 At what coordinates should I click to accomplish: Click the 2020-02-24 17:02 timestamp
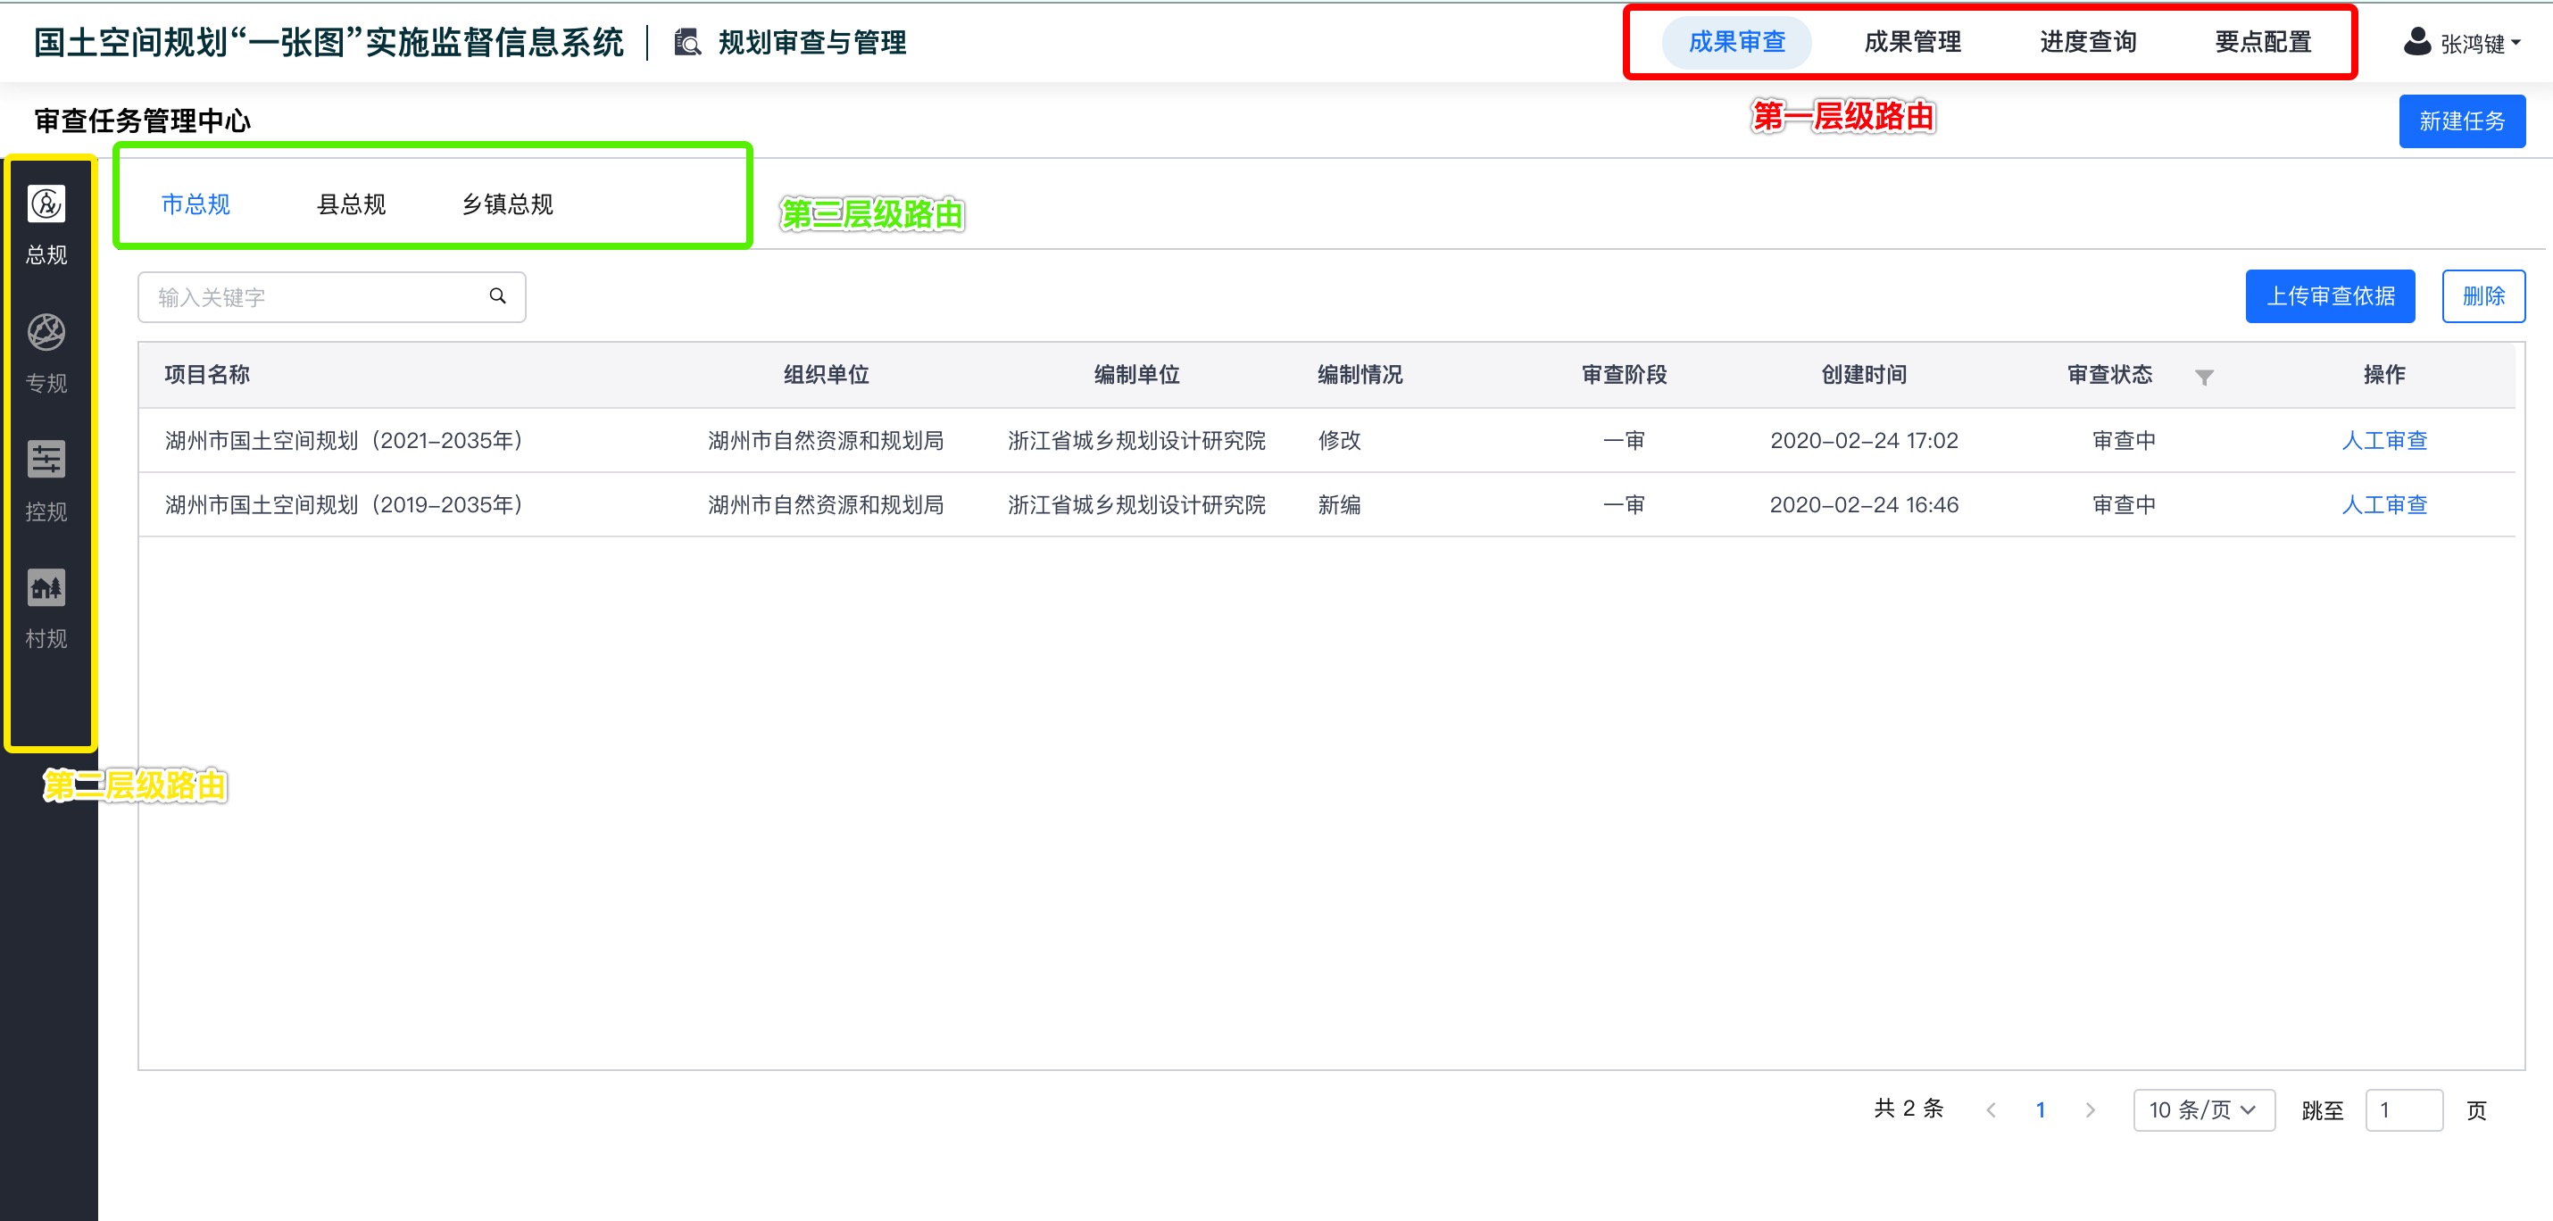[1863, 440]
